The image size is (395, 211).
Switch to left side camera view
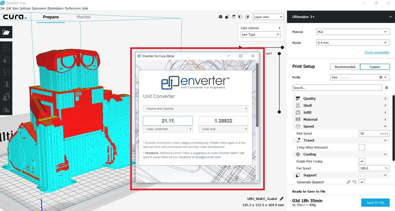point(240,17)
